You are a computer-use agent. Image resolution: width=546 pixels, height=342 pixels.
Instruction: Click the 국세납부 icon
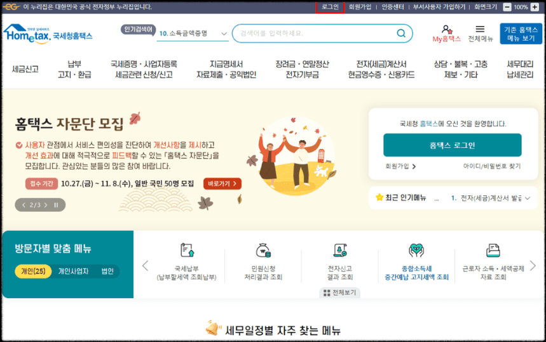pyautogui.click(x=187, y=250)
